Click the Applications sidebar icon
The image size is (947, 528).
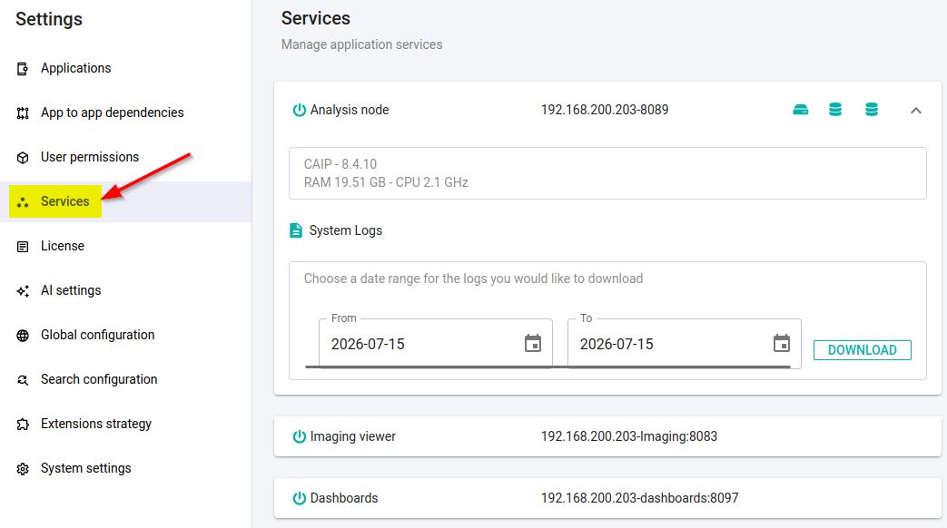click(23, 69)
